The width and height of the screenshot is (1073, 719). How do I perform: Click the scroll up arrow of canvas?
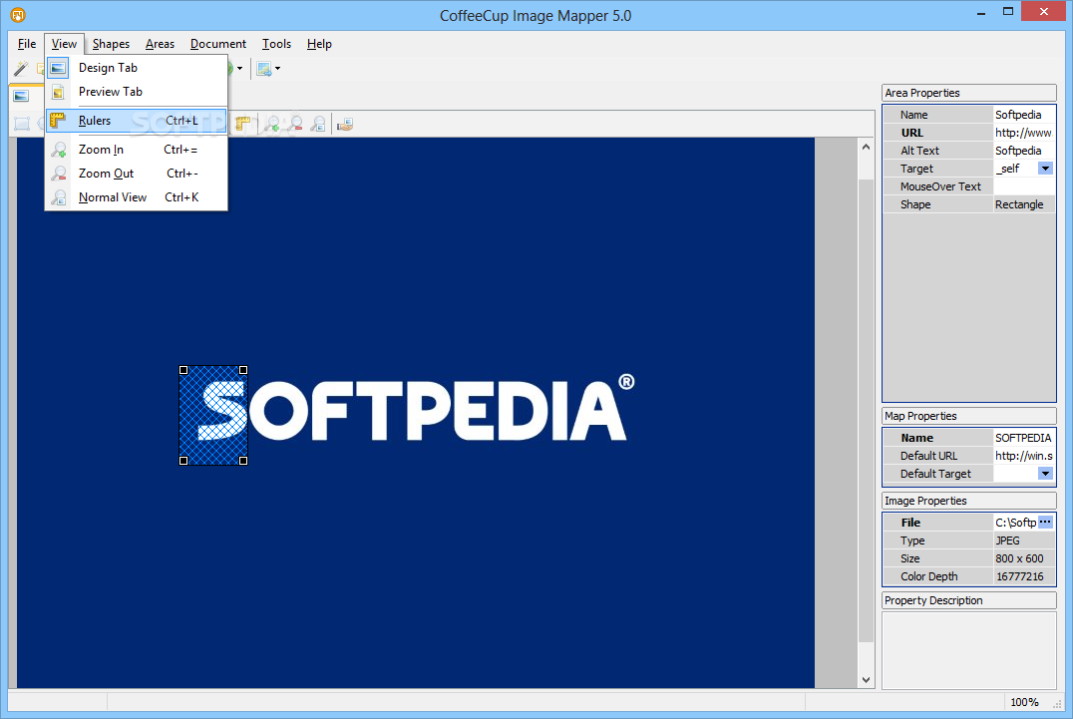pos(867,147)
